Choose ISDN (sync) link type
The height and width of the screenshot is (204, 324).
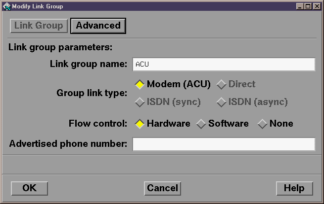168,102
